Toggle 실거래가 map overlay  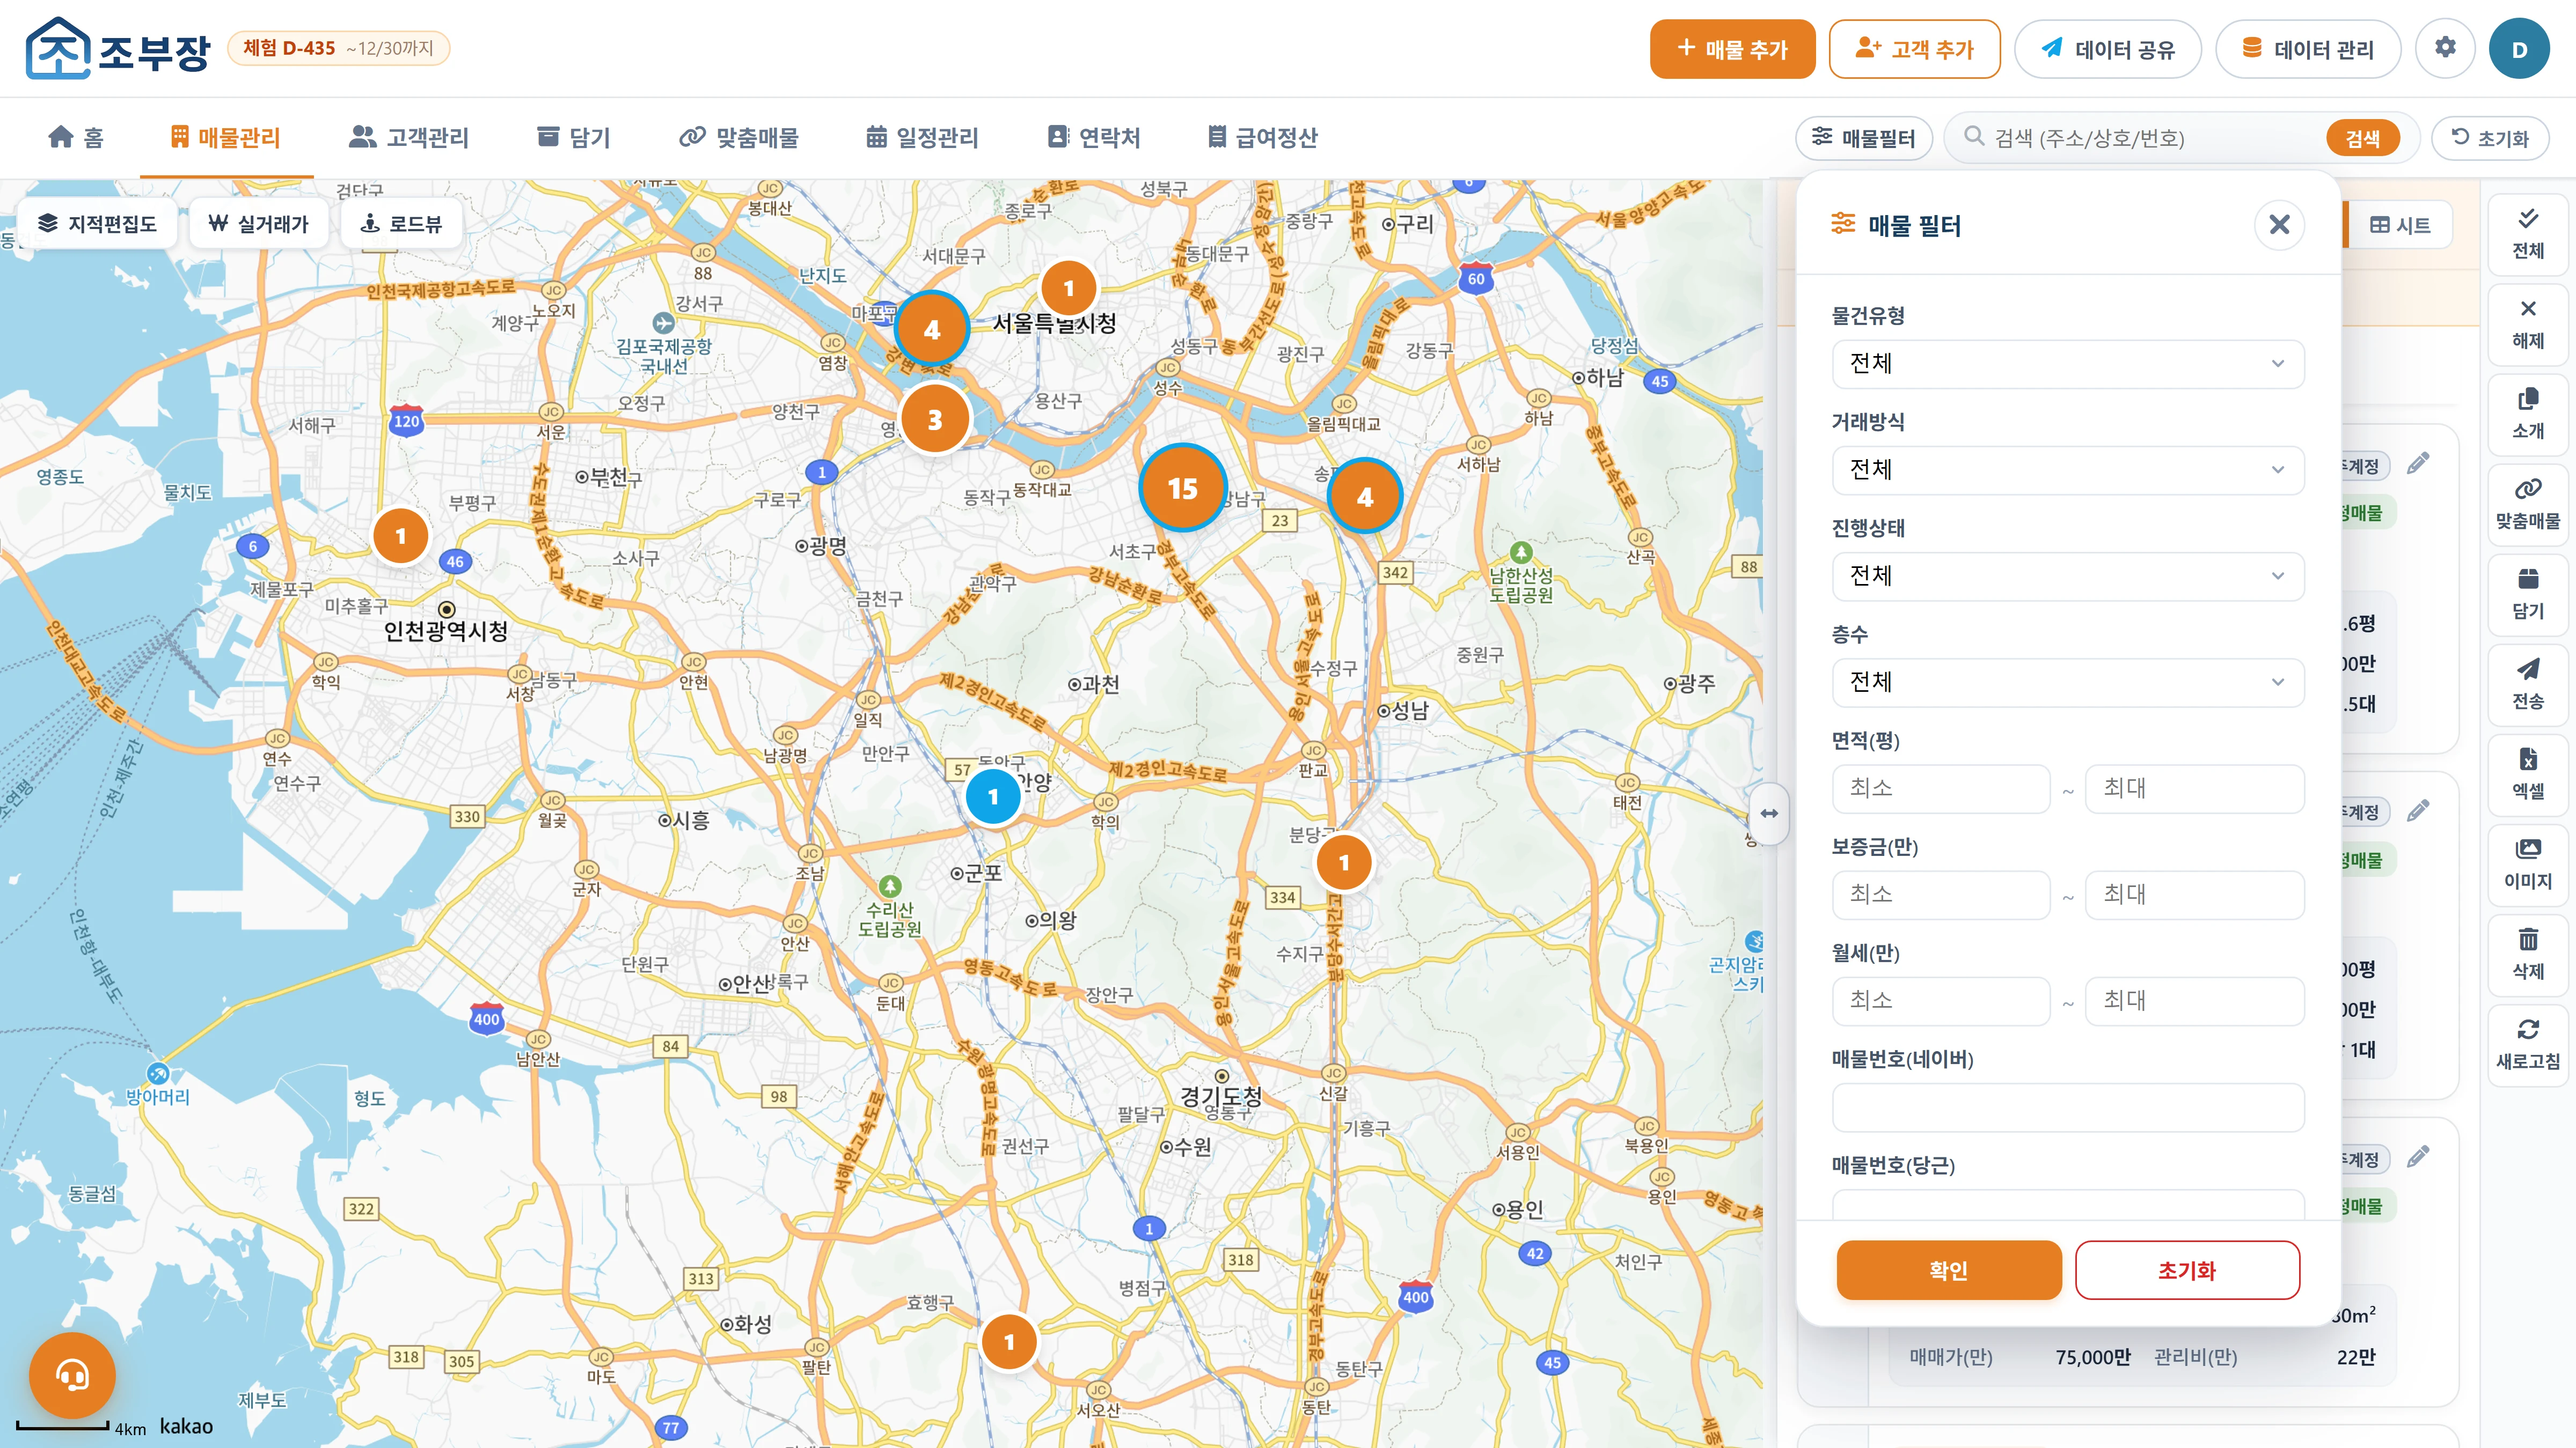tap(258, 224)
